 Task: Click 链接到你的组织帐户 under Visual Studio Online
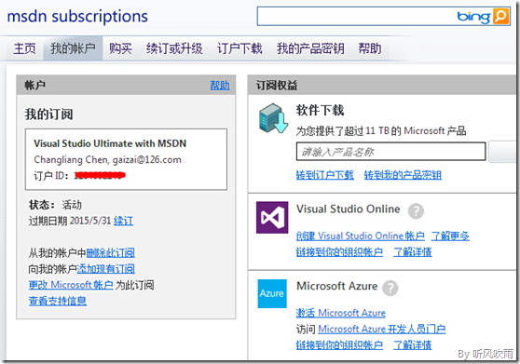pos(339,252)
